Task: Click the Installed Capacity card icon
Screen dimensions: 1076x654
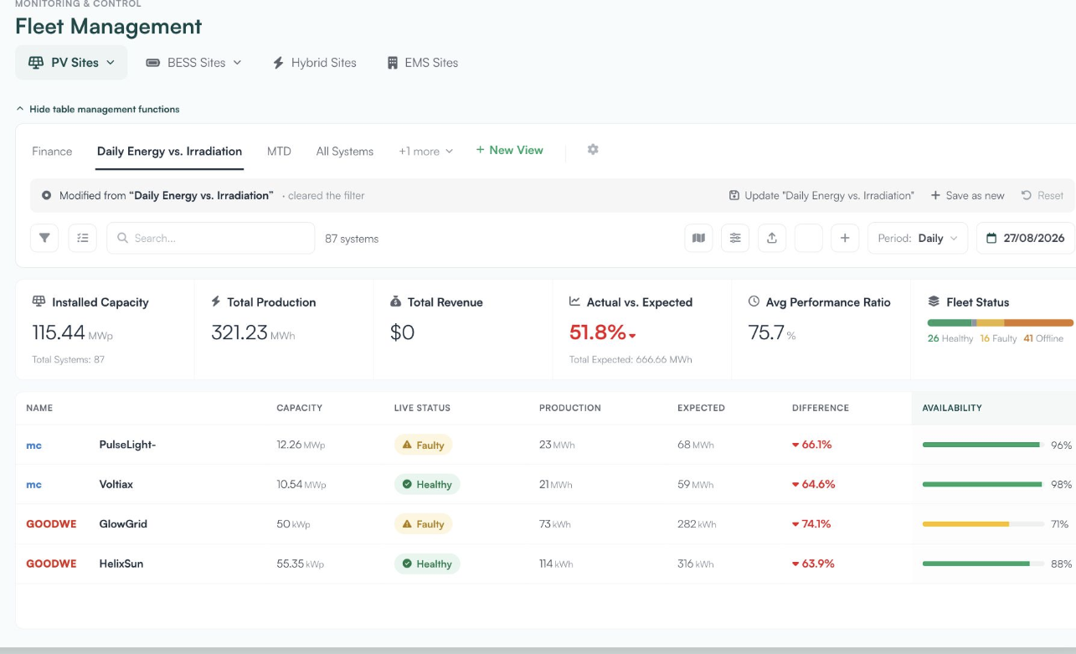Action: tap(39, 301)
